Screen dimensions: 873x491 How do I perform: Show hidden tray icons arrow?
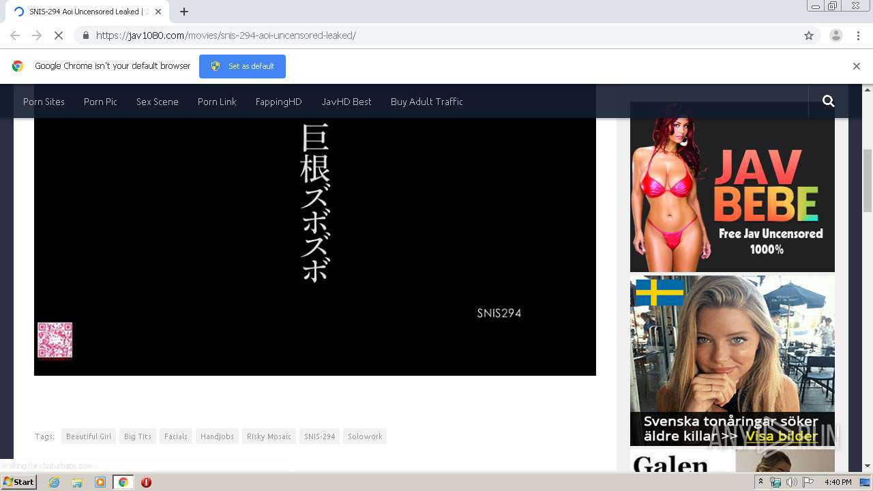tap(761, 482)
